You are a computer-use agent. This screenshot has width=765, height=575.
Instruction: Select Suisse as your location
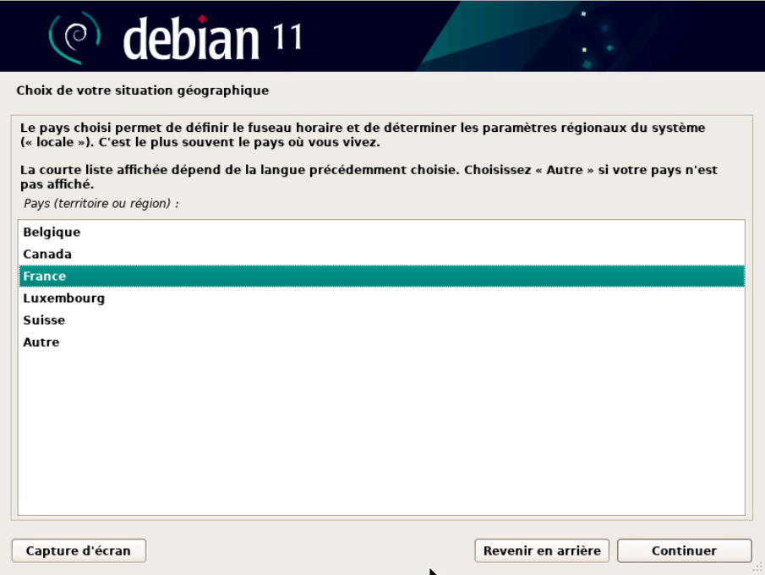point(44,320)
